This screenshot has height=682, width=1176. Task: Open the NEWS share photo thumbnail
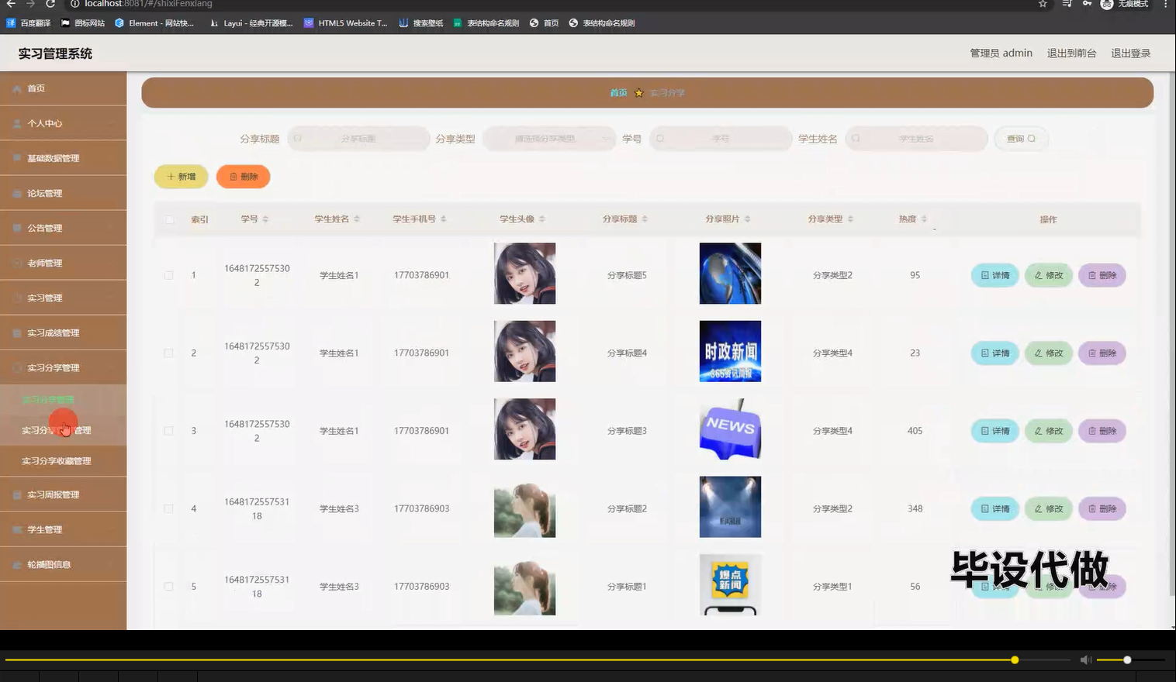pos(729,429)
